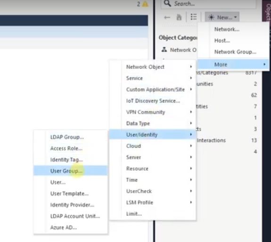Click inside the Search input field
The image size is (271, 242).
coord(208,4)
